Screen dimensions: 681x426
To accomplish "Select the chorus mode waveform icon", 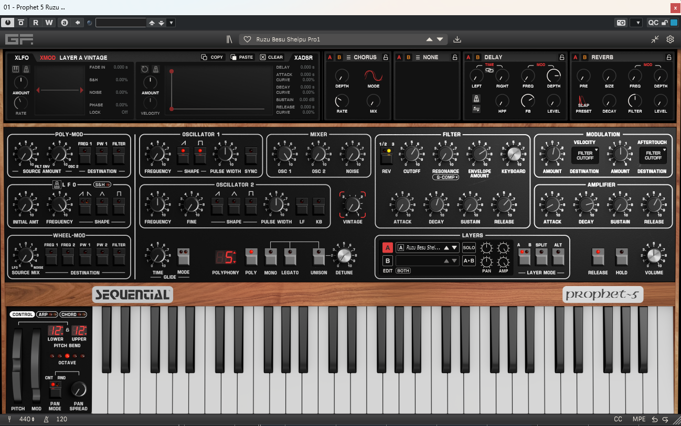I will tap(373, 75).
